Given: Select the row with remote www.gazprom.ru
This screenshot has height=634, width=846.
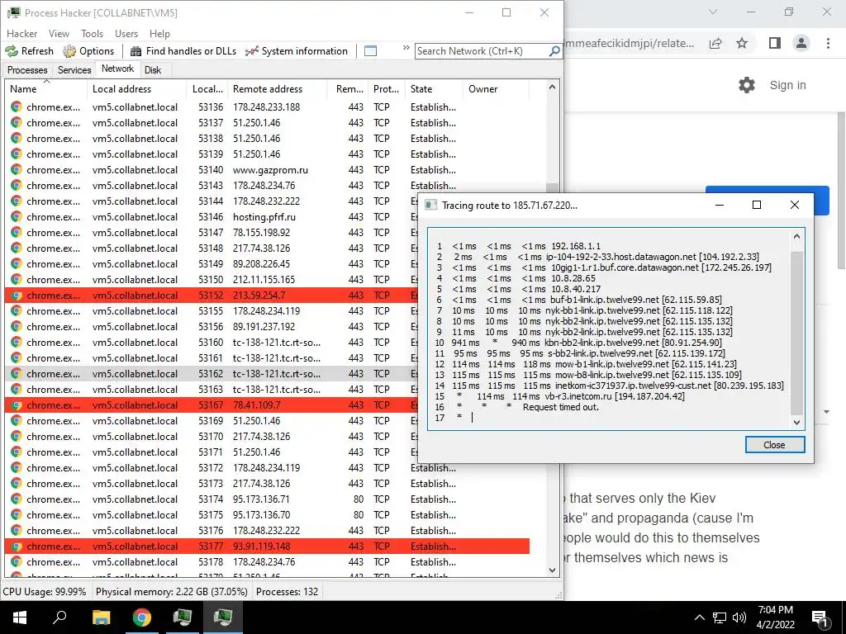Looking at the screenshot, I should [267, 170].
